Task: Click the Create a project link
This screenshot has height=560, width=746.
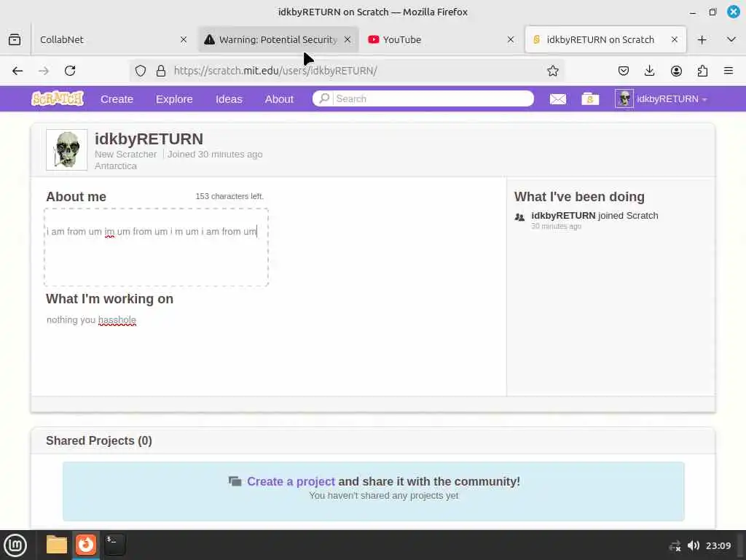Action: pos(291,481)
